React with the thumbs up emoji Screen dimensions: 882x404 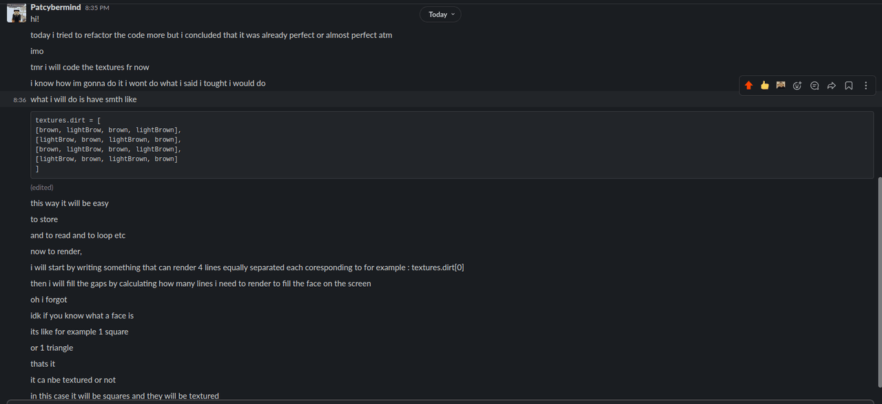click(765, 85)
